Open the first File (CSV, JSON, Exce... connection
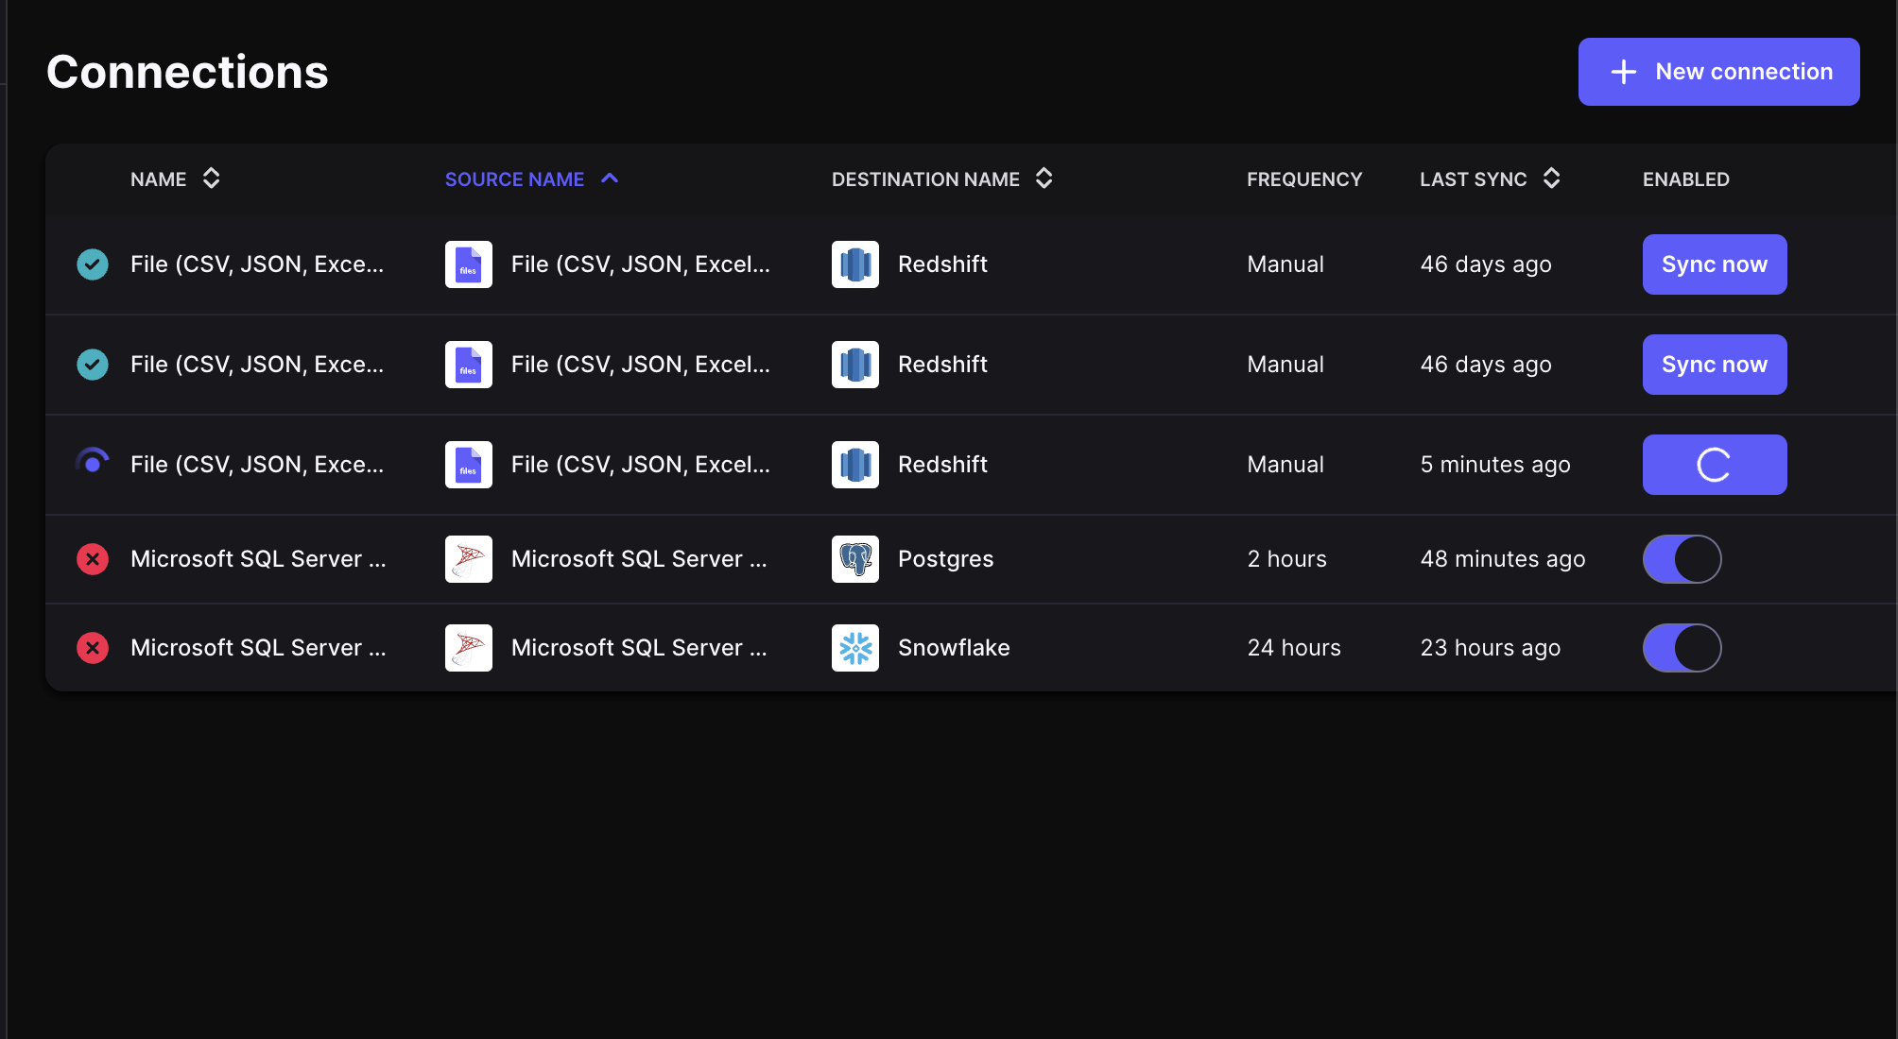The width and height of the screenshot is (1898, 1039). 257,264
